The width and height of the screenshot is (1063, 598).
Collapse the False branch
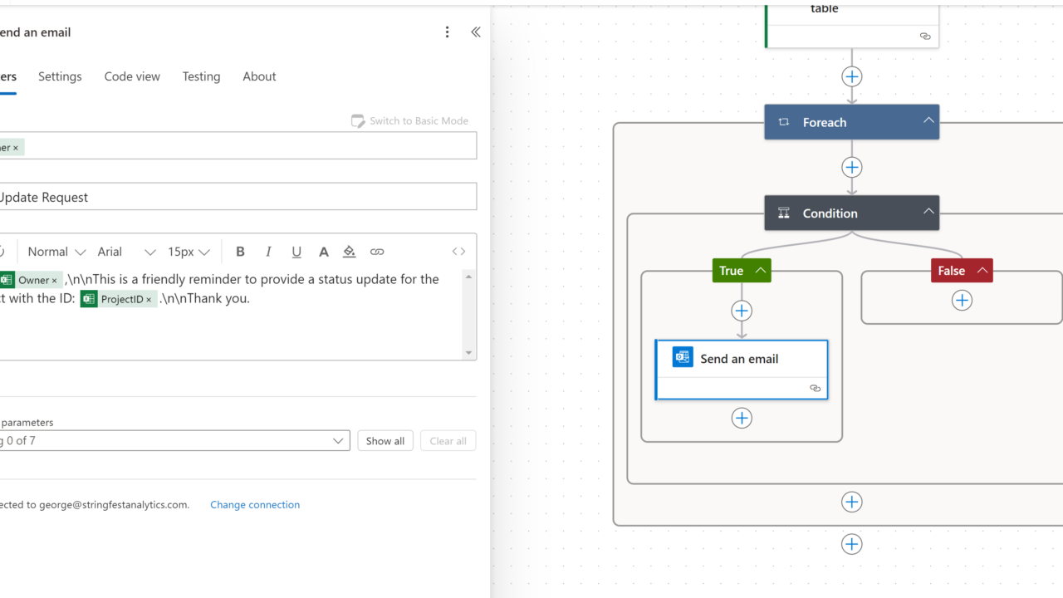pyautogui.click(x=982, y=271)
